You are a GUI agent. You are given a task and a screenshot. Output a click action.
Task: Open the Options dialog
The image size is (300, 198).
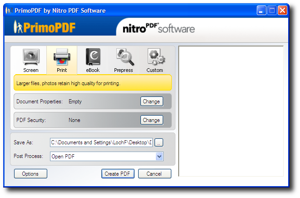point(30,174)
